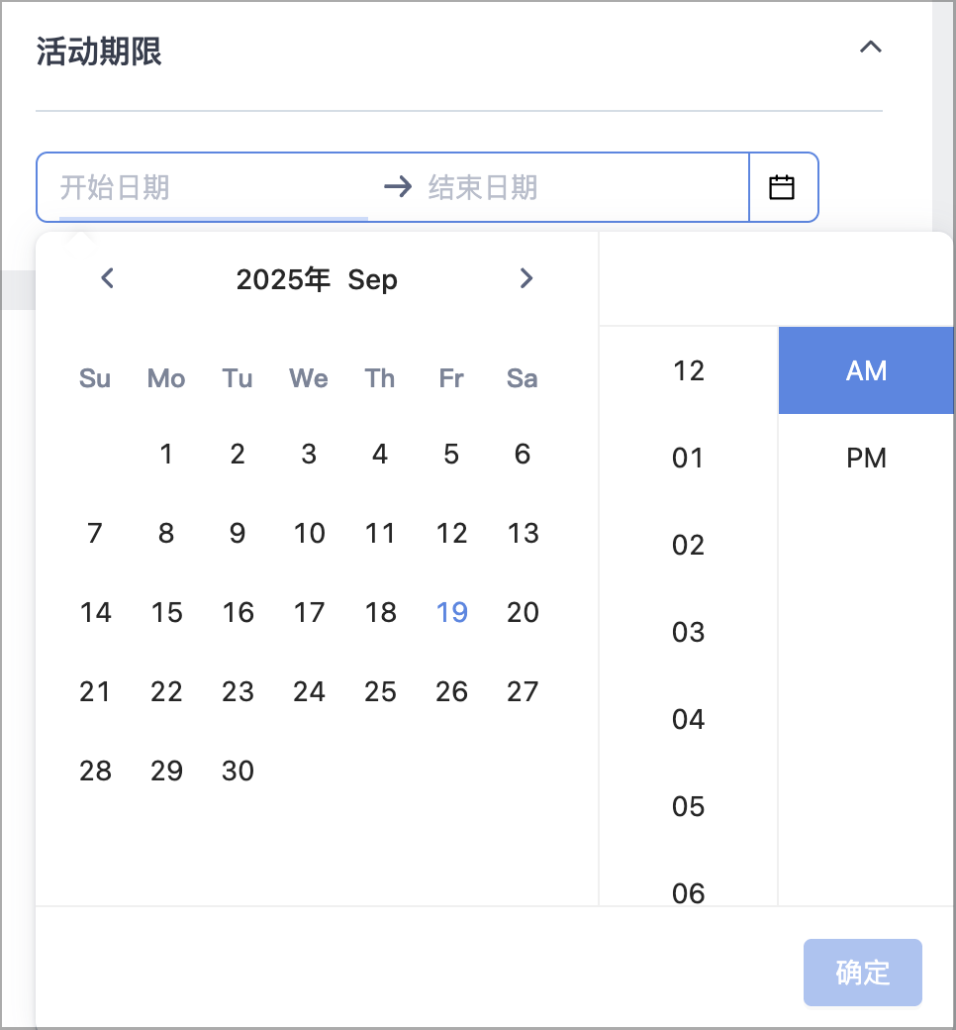Choose hour 01 in the hour list

[x=688, y=458]
